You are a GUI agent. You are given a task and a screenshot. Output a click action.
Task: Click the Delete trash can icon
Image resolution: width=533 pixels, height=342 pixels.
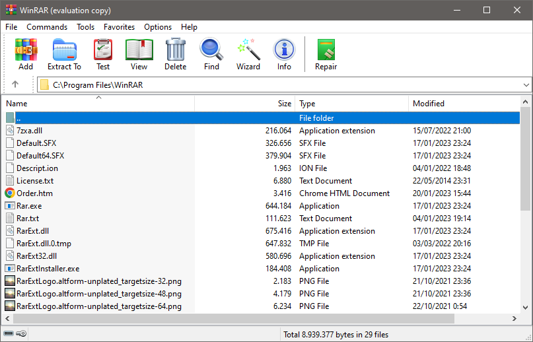[x=176, y=50]
